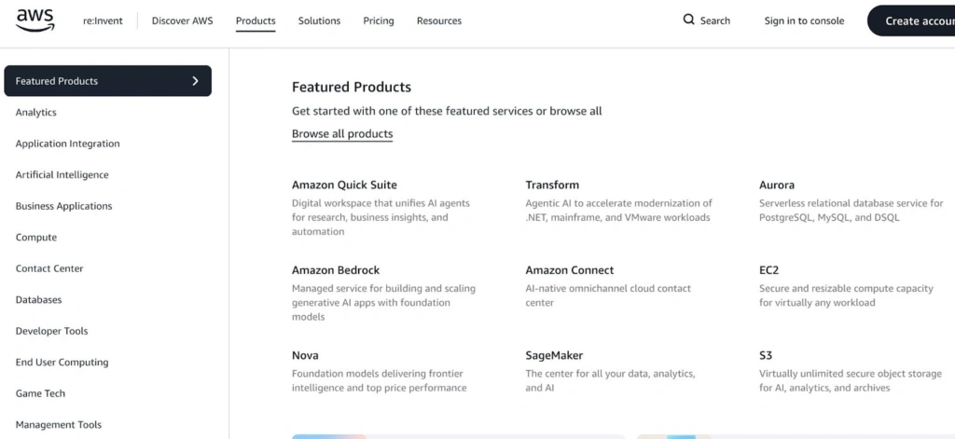Open the Pricing menu
This screenshot has width=955, height=439.
tap(379, 21)
